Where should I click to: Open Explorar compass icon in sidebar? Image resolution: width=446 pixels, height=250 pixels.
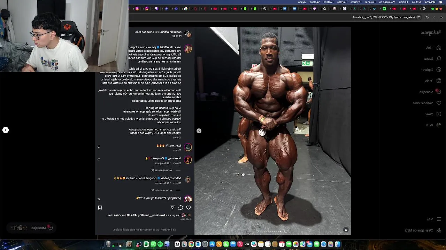tap(439, 70)
